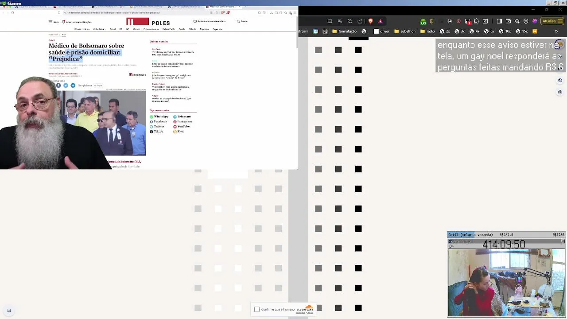Click the icon in the bottom-left corner
Image resolution: width=567 pixels, height=319 pixels.
tap(9, 311)
